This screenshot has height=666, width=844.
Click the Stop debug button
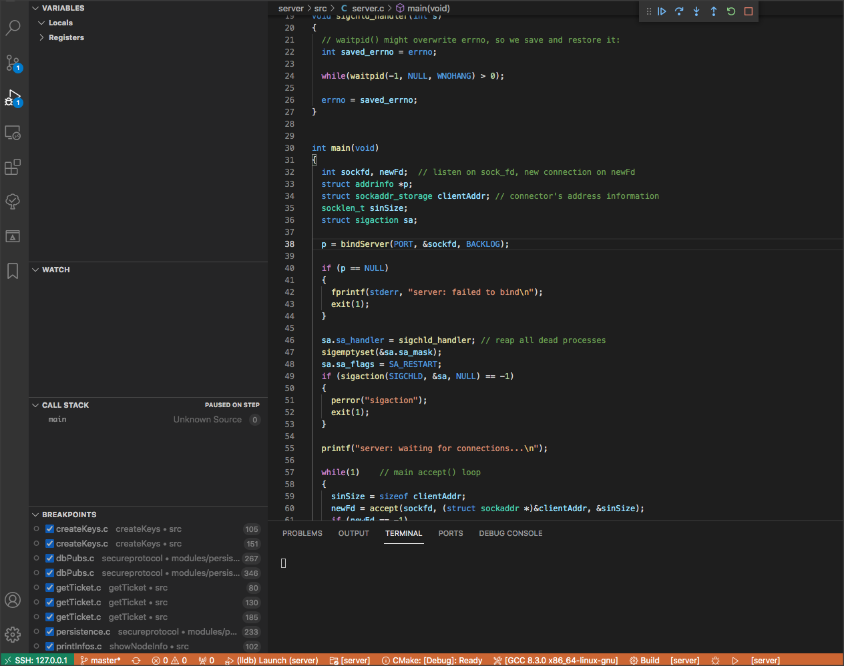point(749,11)
